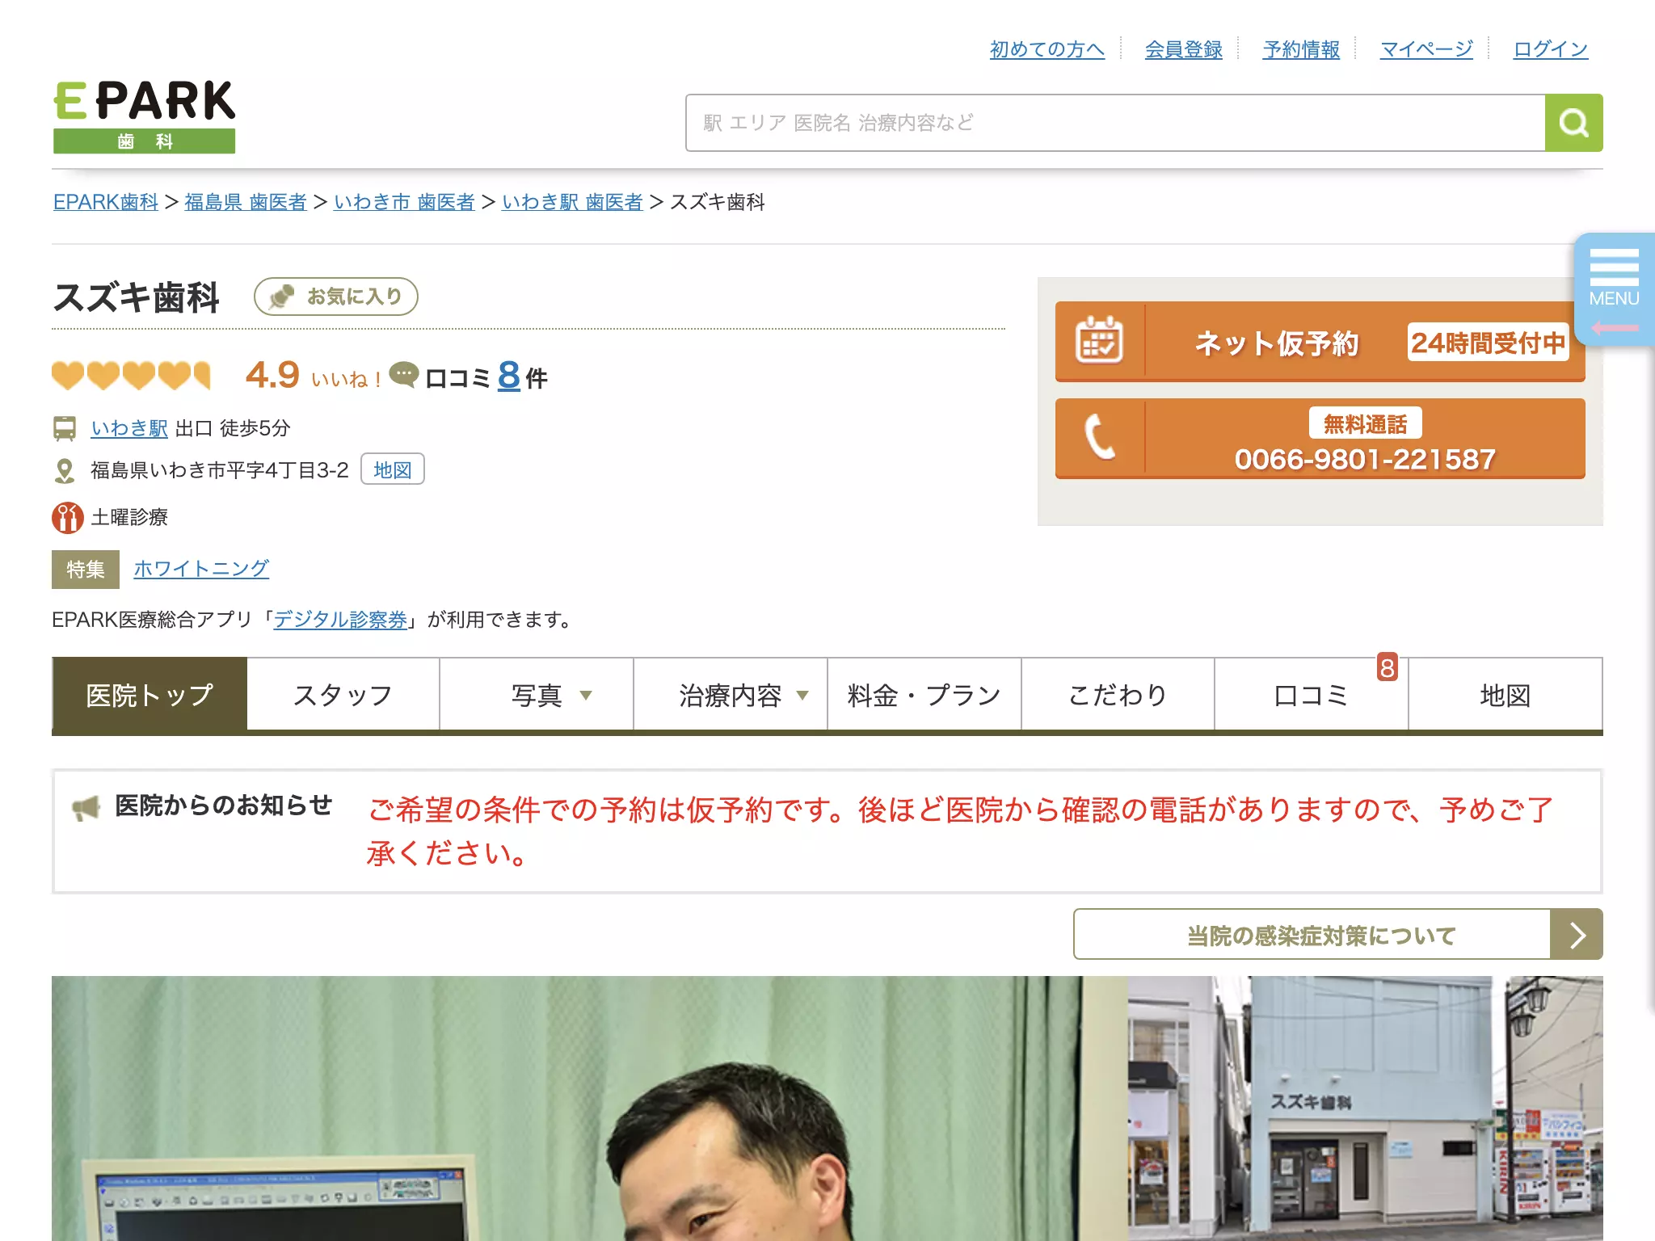The height and width of the screenshot is (1241, 1655).
Task: Select the 医院トップ tab
Action: tap(149, 695)
